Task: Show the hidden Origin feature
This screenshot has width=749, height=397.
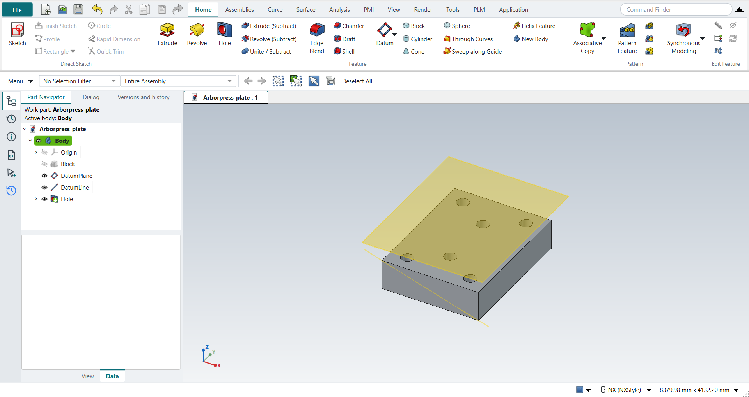Action: pyautogui.click(x=44, y=152)
